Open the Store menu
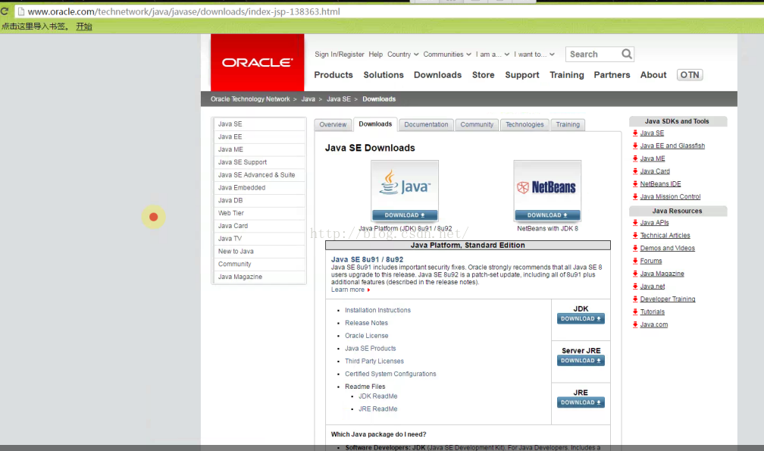Viewport: 764px width, 451px height. pyautogui.click(x=483, y=74)
